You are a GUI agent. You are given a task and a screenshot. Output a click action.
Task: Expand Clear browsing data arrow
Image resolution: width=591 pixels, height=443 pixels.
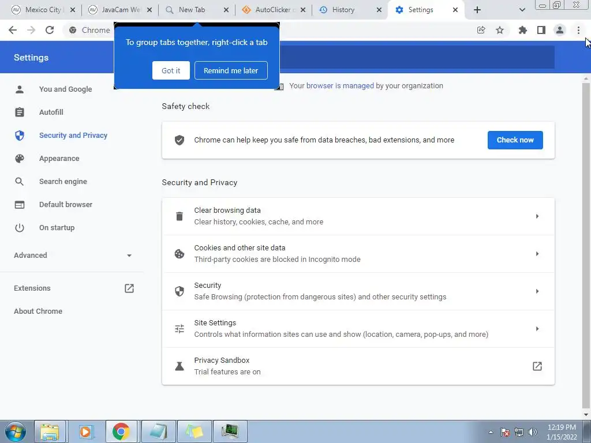click(537, 216)
